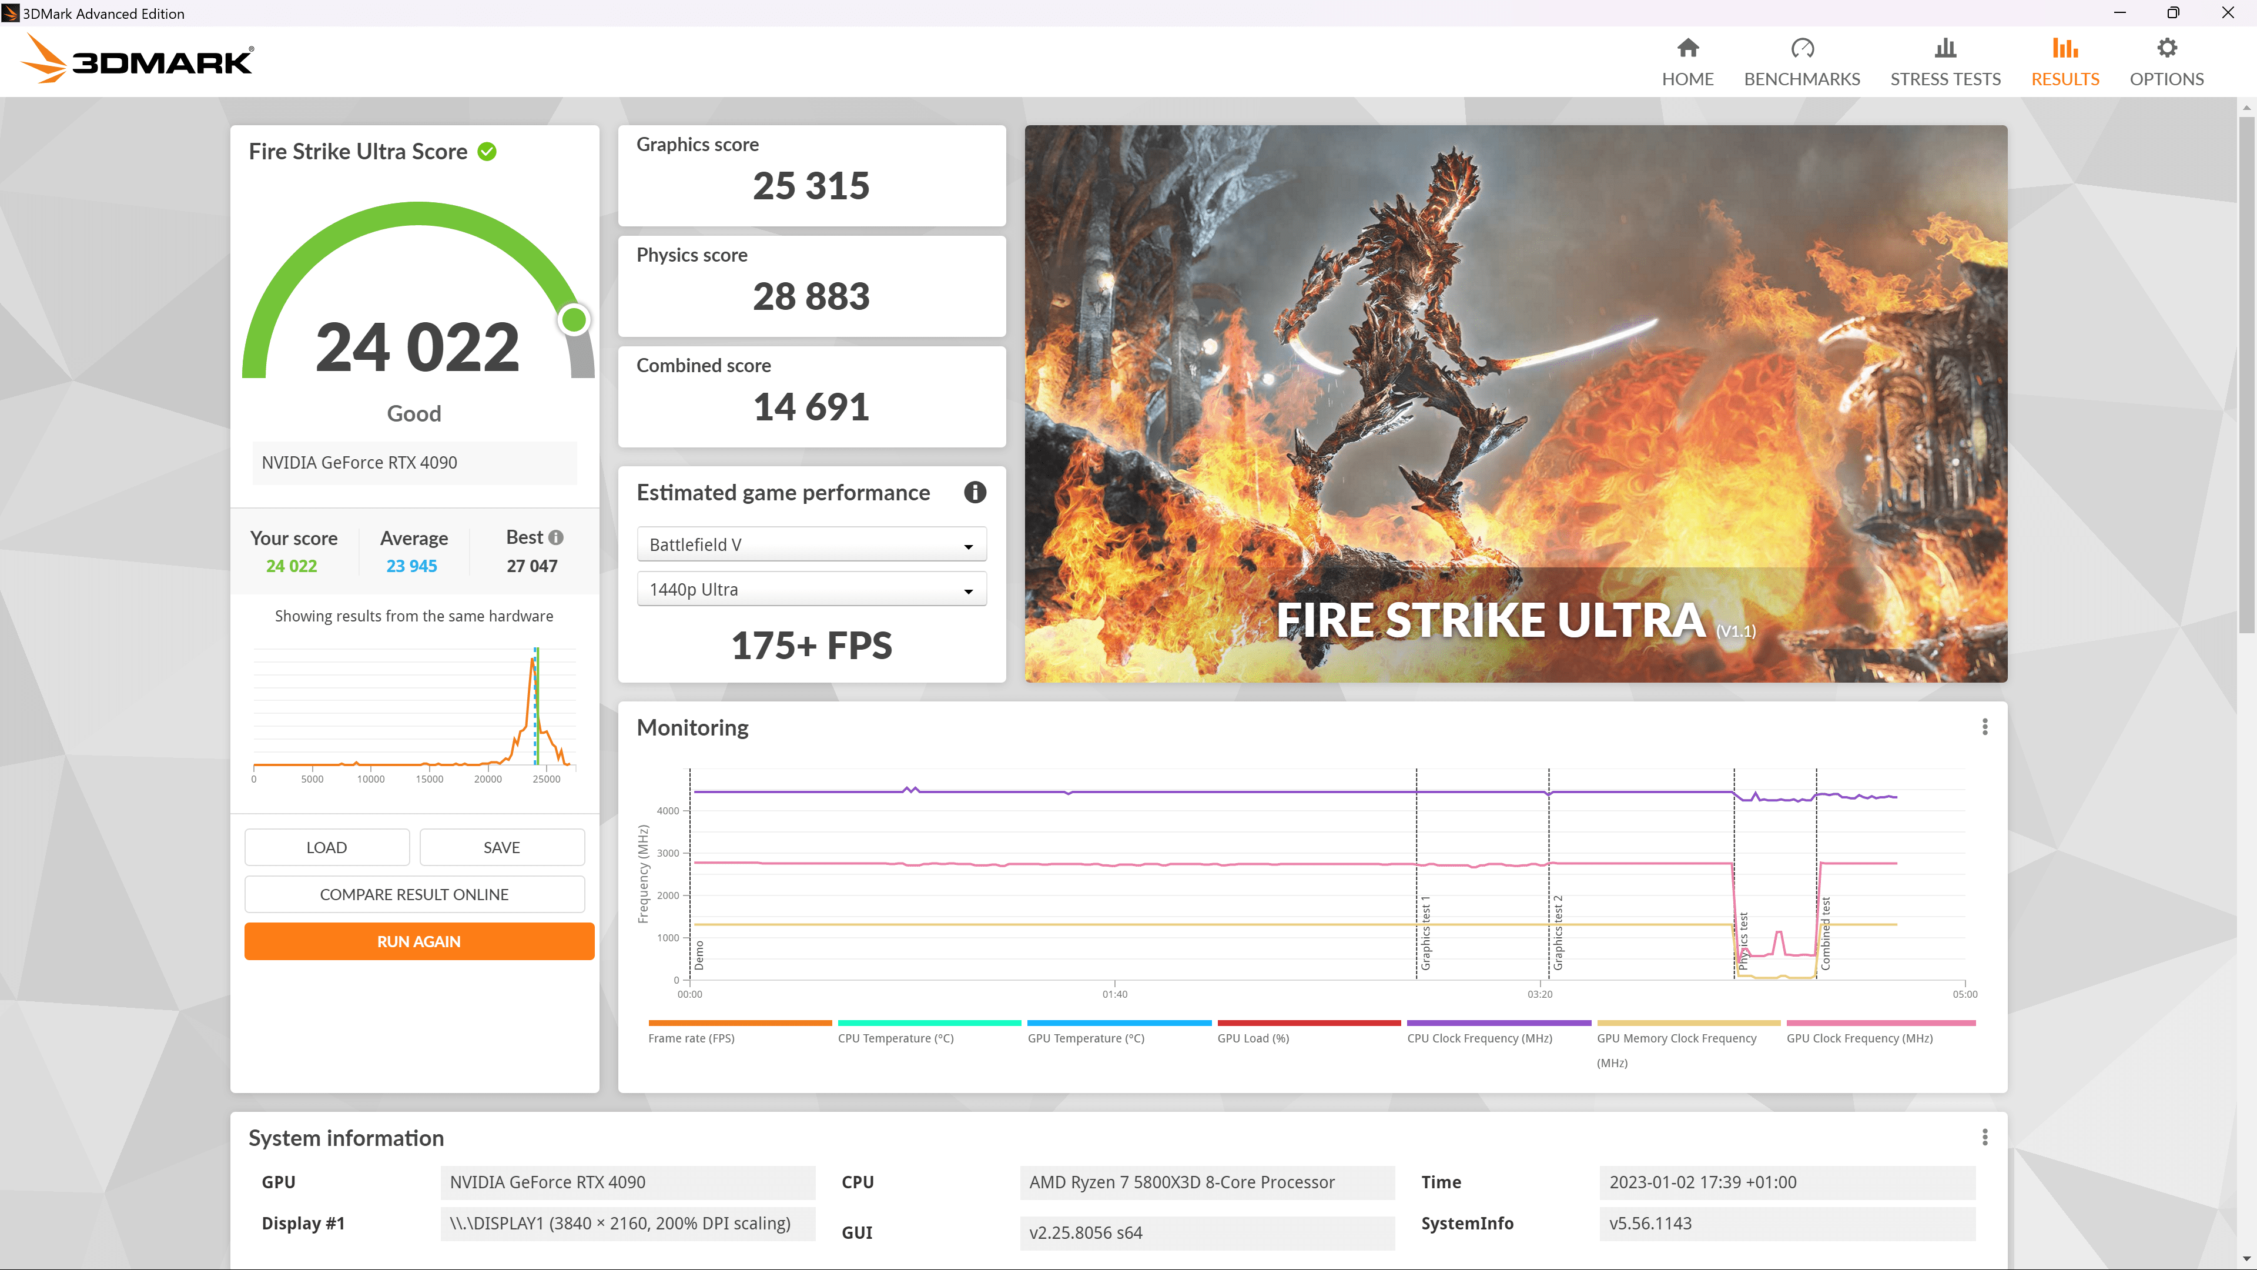Toggle Frame rate (FPS) legend series
The width and height of the screenshot is (2257, 1270).
[691, 1038]
